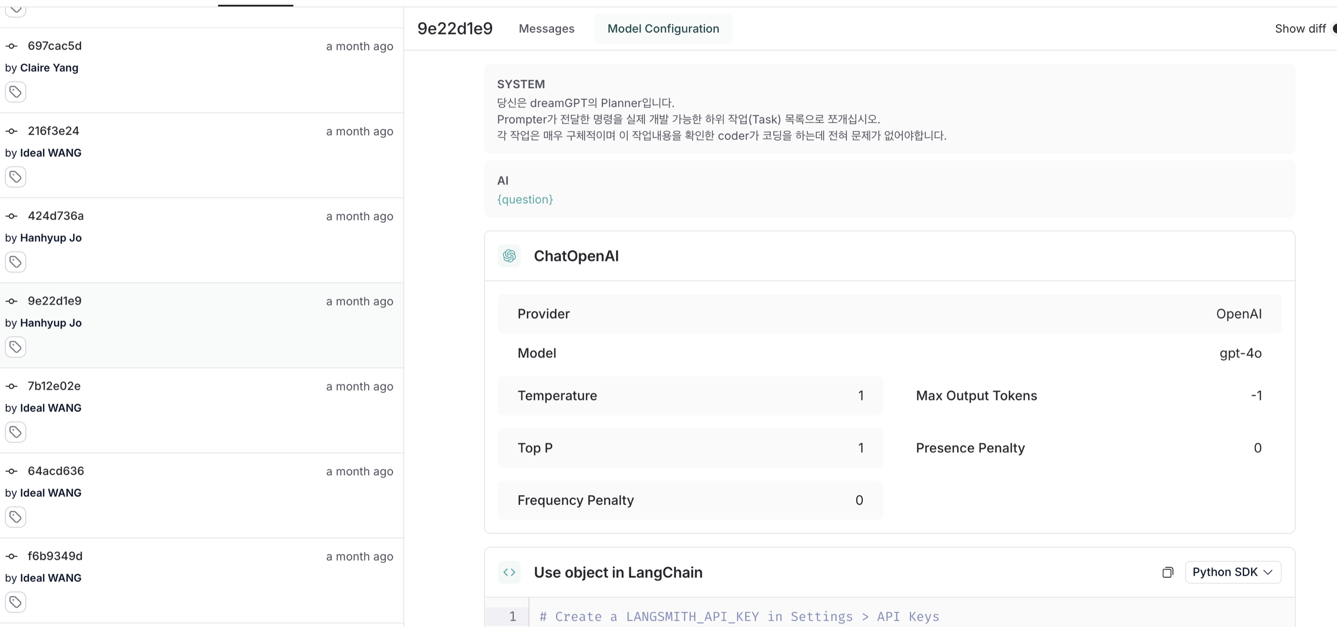Image resolution: width=1337 pixels, height=627 pixels.
Task: Click tag icon under commit f6b9349d
Action: 15,603
